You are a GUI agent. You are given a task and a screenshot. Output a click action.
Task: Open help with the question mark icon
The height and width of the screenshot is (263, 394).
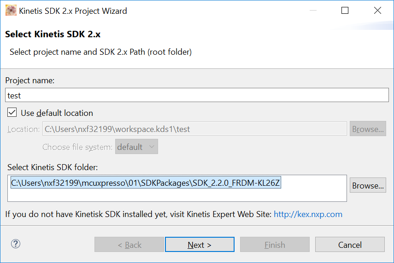click(15, 244)
